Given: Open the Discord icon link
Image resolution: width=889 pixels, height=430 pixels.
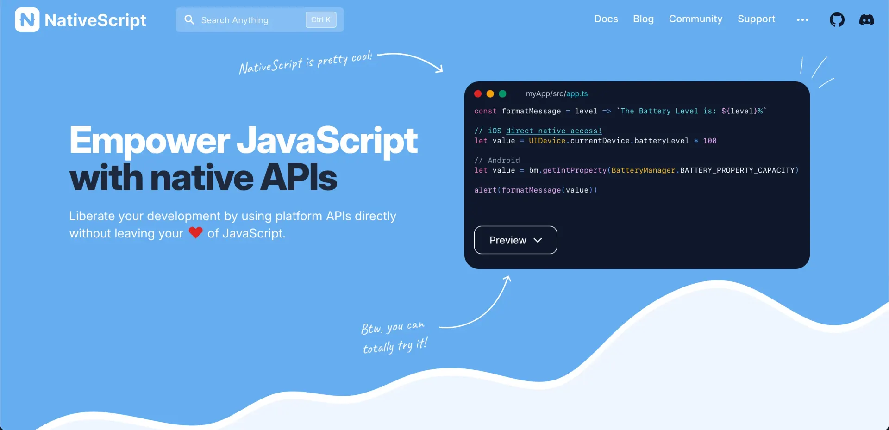Looking at the screenshot, I should click(x=867, y=19).
